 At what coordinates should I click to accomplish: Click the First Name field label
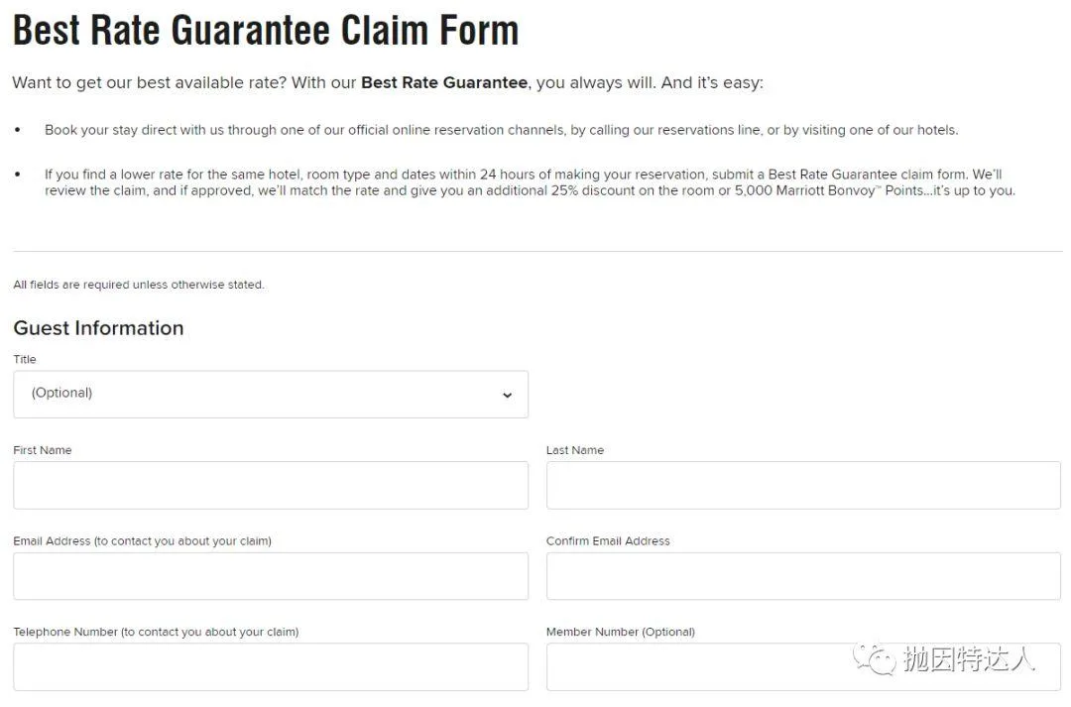click(43, 450)
